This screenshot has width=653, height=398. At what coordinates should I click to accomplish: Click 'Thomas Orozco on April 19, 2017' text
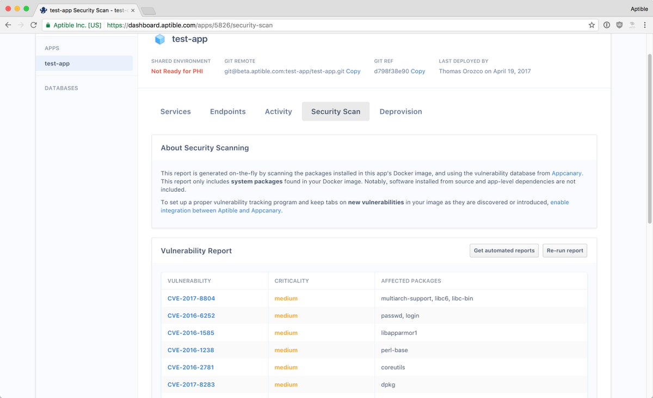point(485,71)
